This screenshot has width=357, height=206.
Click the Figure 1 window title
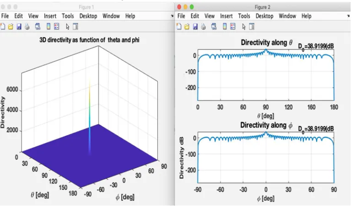pos(87,7)
